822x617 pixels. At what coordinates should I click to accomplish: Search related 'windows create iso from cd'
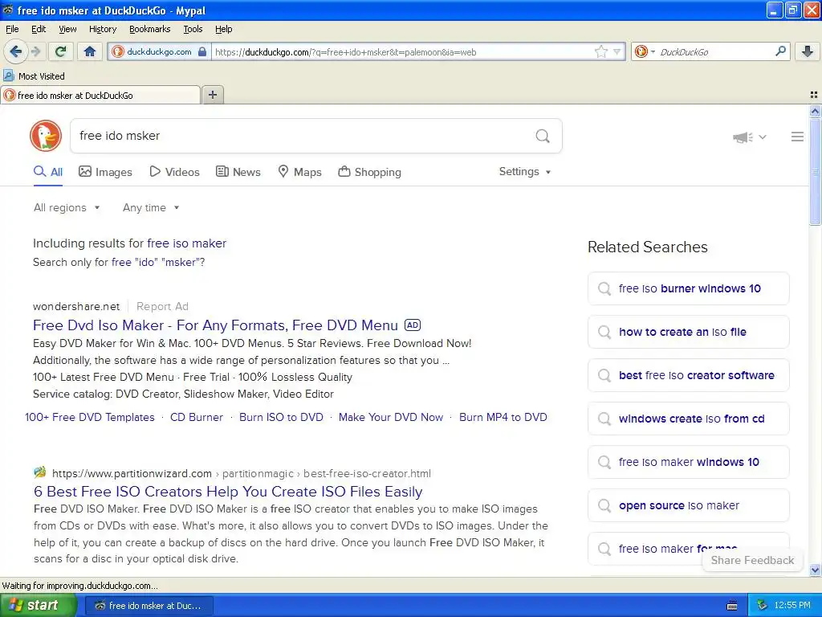[688, 419]
